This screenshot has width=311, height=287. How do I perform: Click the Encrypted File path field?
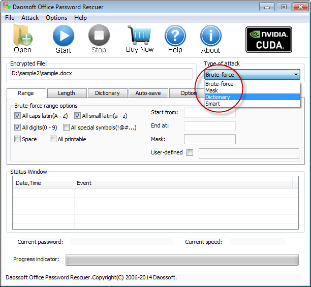(101, 74)
